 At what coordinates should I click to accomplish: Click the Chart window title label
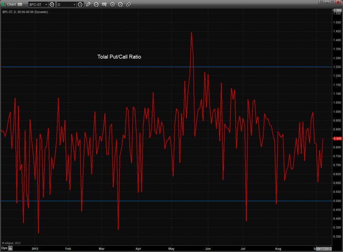(11, 4)
